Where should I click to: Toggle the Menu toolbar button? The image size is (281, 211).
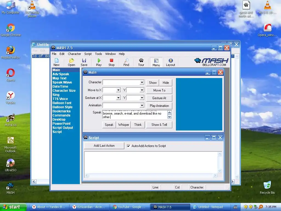tap(156, 62)
